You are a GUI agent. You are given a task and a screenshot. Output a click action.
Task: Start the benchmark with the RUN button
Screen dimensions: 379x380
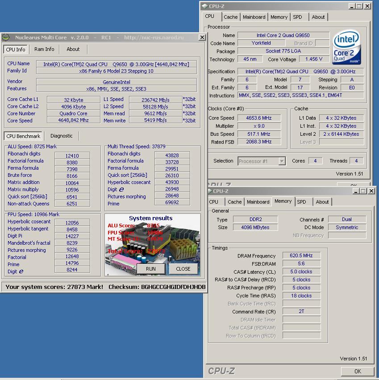[x=151, y=269]
